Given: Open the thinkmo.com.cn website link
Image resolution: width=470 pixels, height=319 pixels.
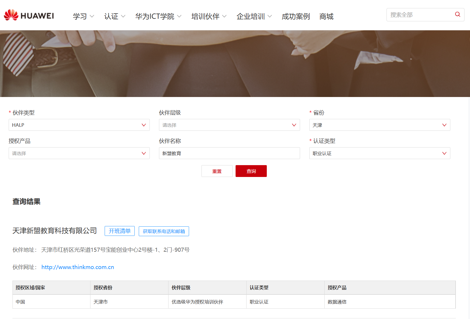Looking at the screenshot, I should pyautogui.click(x=78, y=267).
